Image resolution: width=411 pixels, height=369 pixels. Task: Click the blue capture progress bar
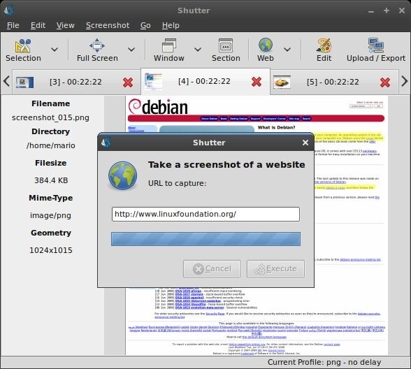click(x=206, y=239)
